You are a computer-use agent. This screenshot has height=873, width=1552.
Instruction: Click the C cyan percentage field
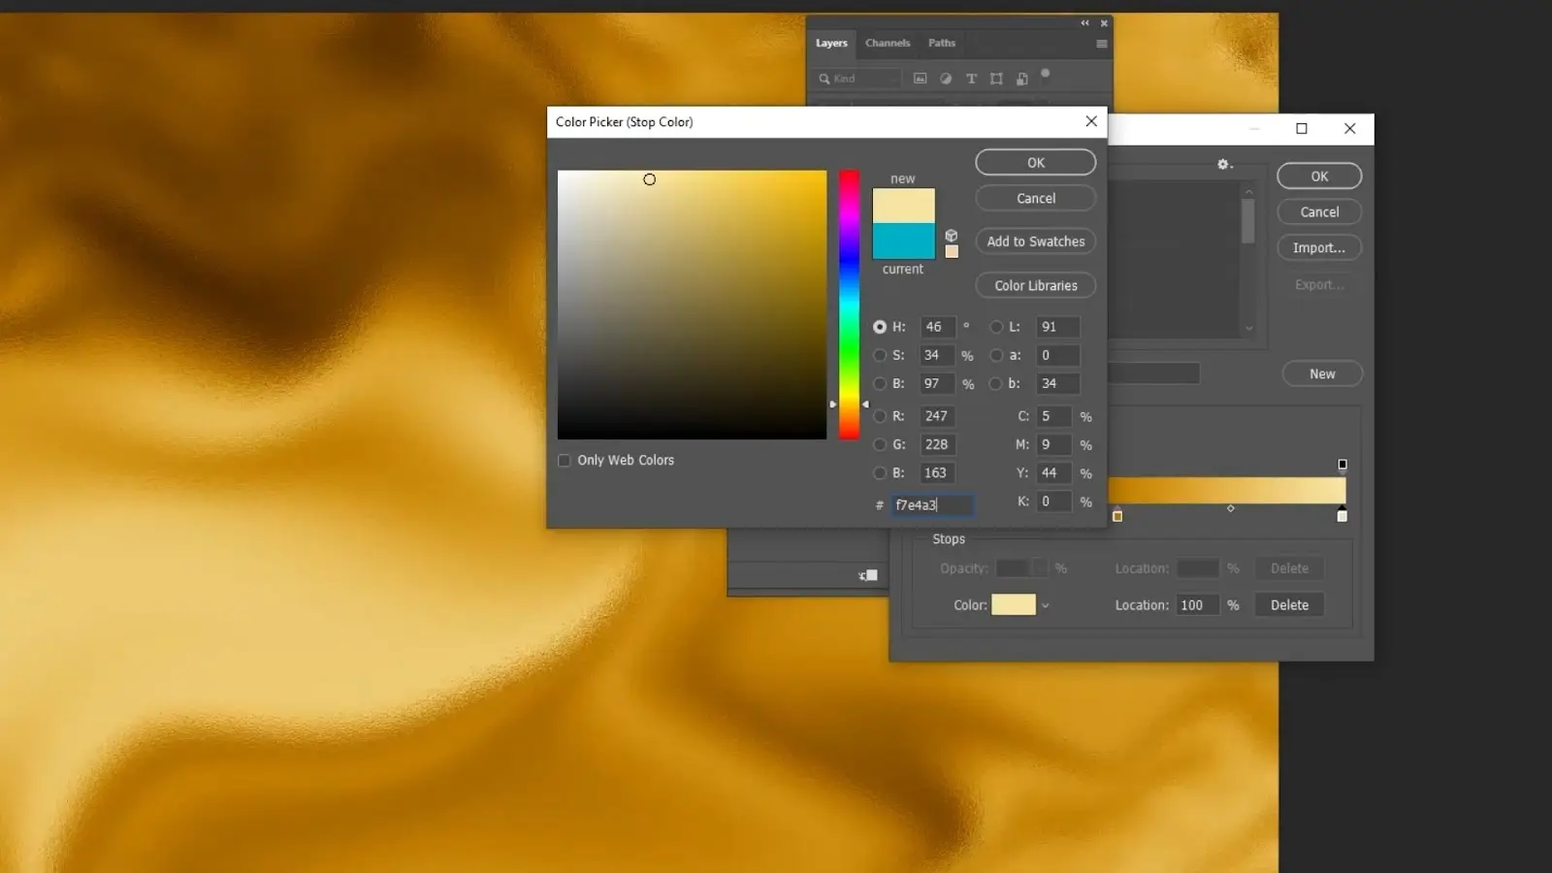click(x=1054, y=416)
